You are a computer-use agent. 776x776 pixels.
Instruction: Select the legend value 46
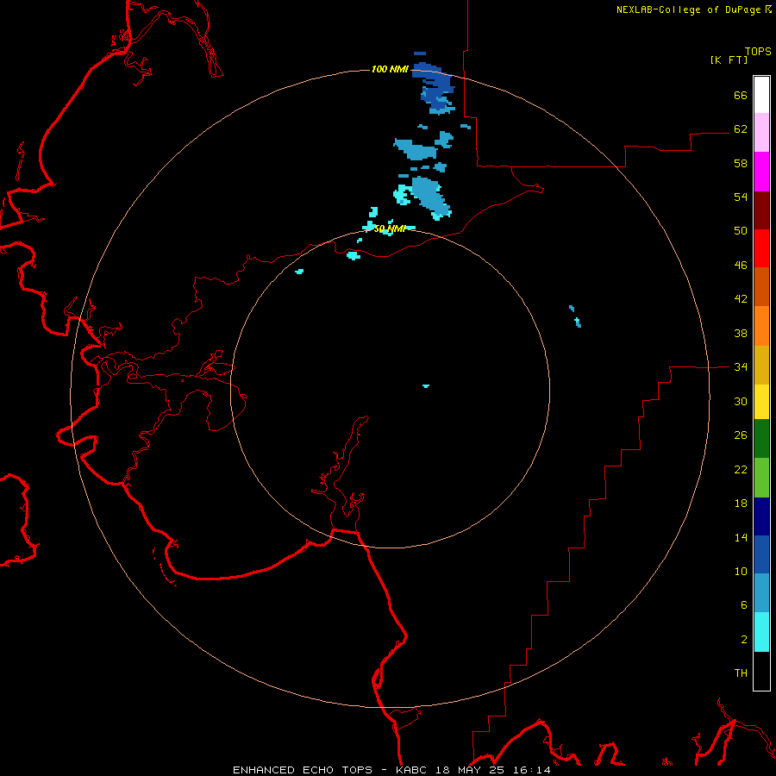(x=741, y=266)
